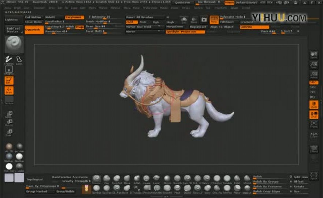
Task: Click the camera snapshot icon
Action: pyautogui.click(x=204, y=19)
